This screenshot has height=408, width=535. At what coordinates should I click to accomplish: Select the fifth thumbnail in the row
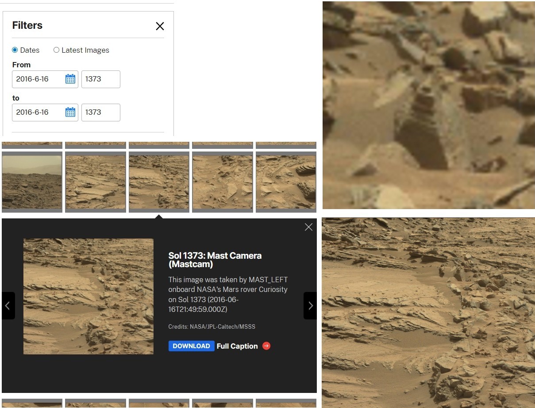coord(286,182)
